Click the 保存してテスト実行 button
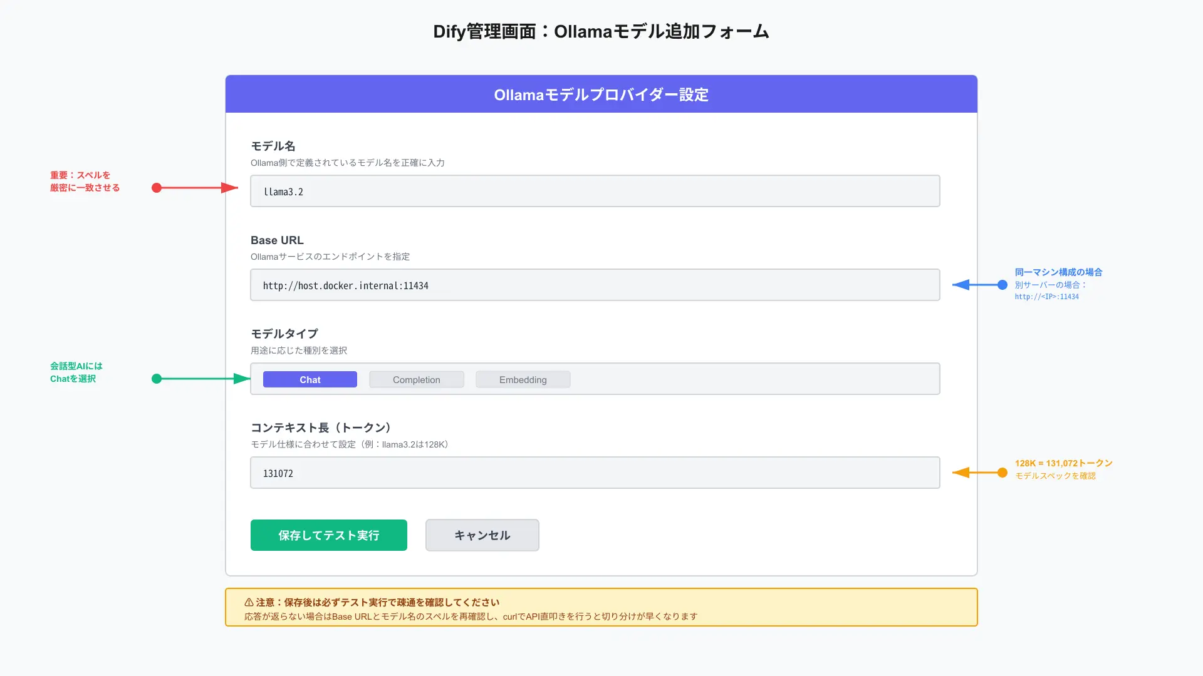The width and height of the screenshot is (1203, 676). tap(329, 535)
